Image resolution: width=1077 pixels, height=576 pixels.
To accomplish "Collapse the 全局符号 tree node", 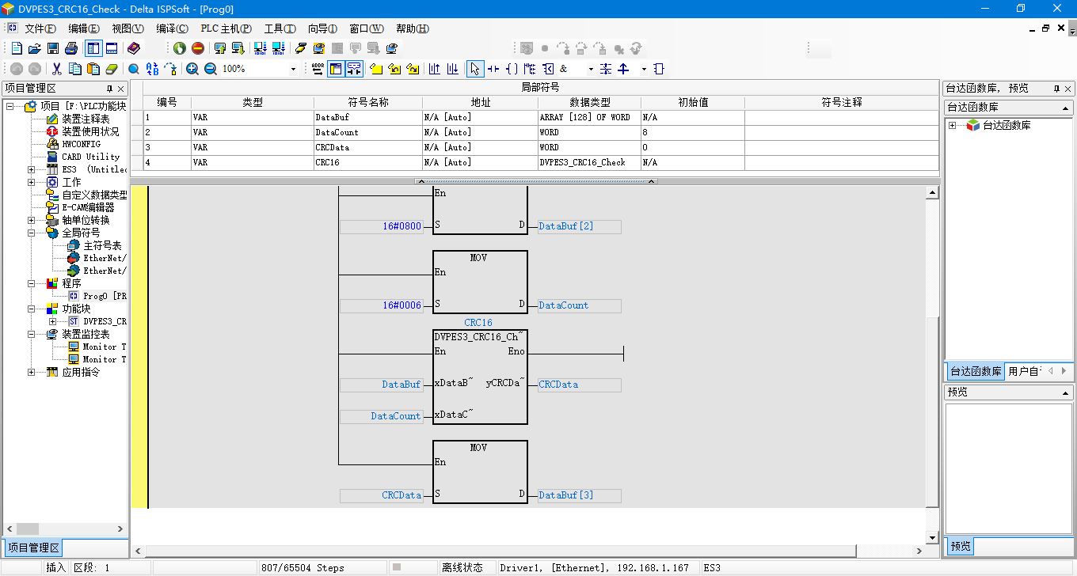I will click(31, 233).
